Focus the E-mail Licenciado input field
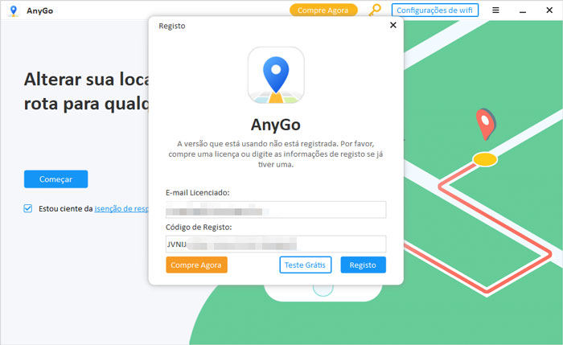Screen dimensions: 563x345 276,210
